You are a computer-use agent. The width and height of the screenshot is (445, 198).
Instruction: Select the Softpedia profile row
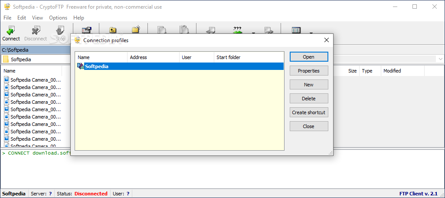pos(180,66)
